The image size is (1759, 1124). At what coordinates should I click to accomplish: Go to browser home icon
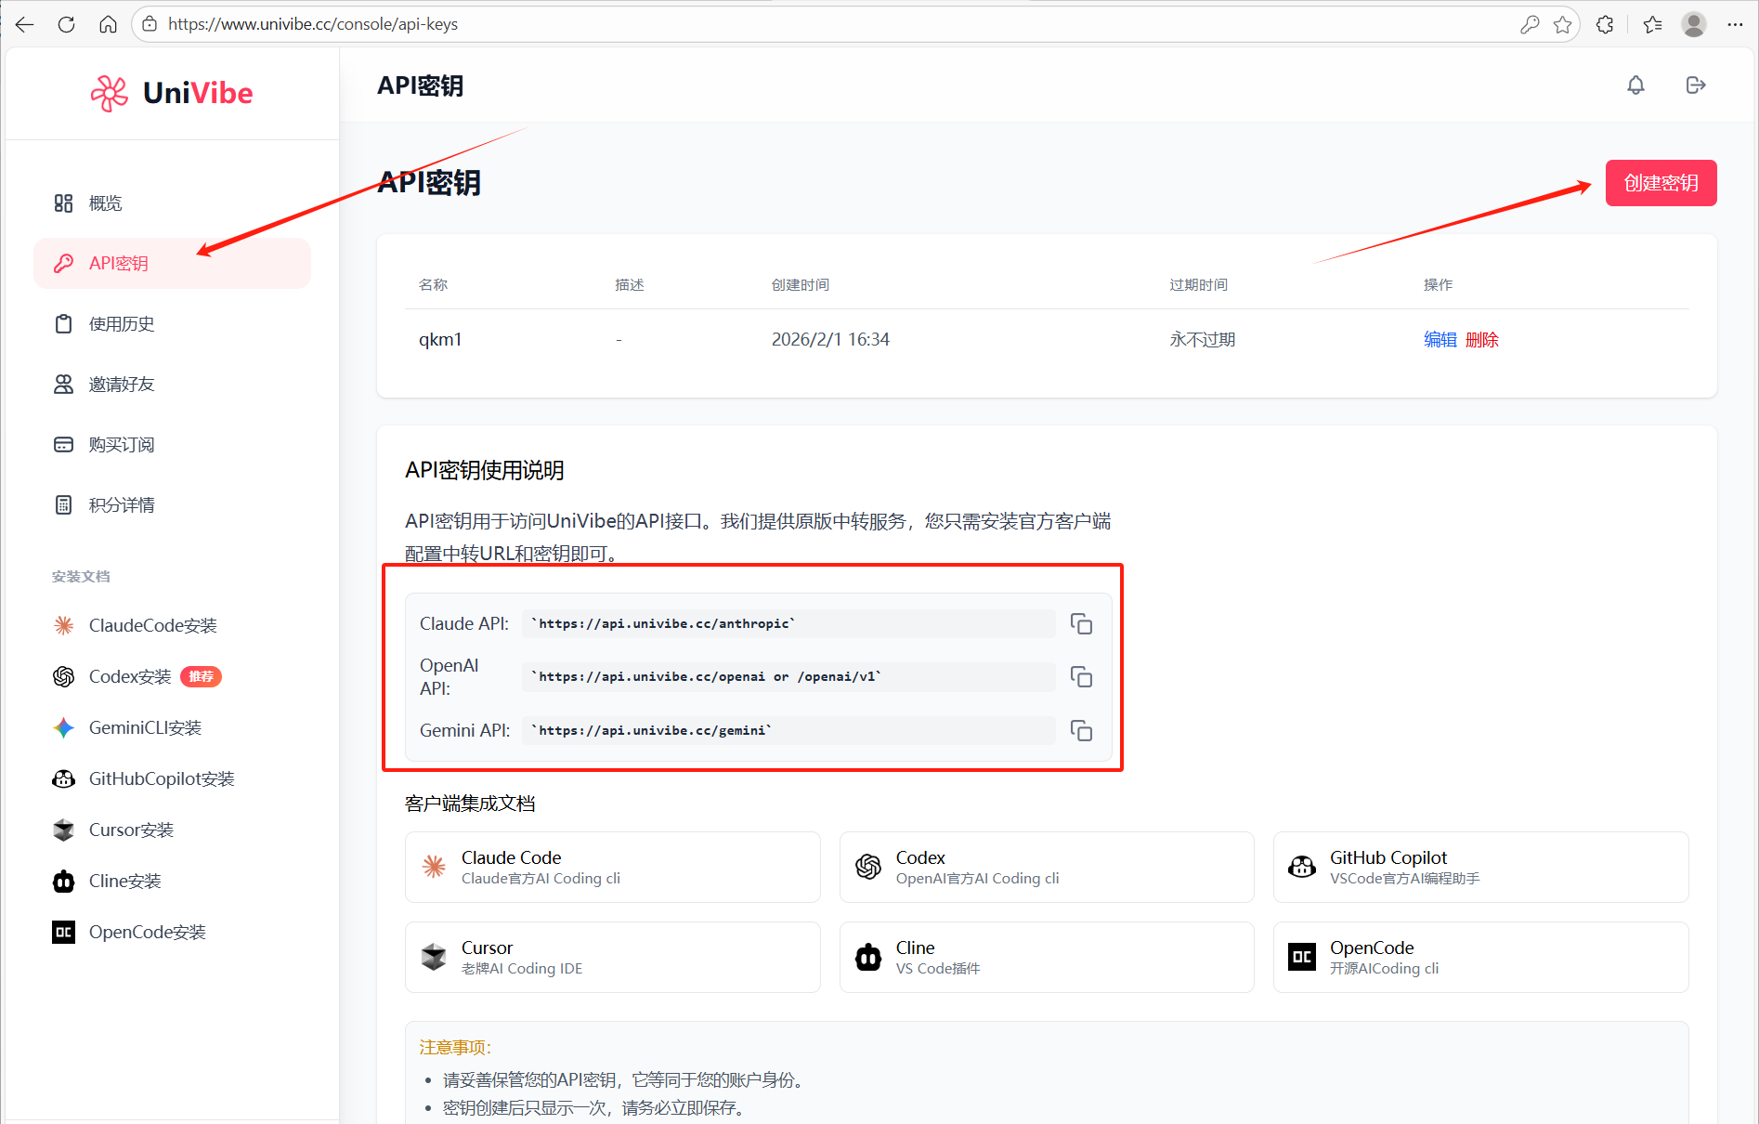click(108, 24)
